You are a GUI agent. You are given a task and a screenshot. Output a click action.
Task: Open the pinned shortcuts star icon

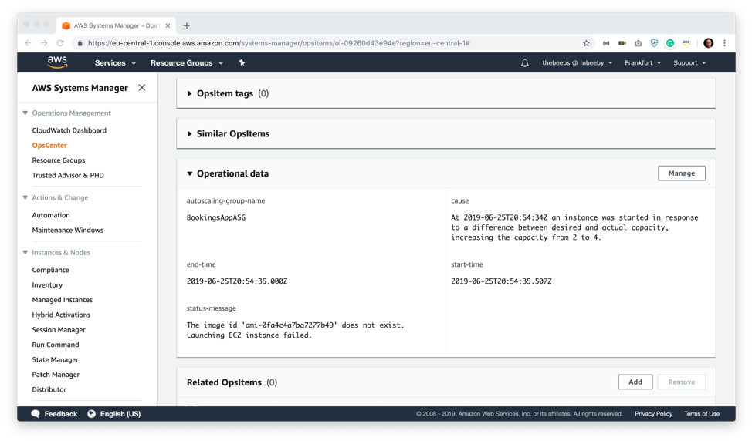click(242, 62)
